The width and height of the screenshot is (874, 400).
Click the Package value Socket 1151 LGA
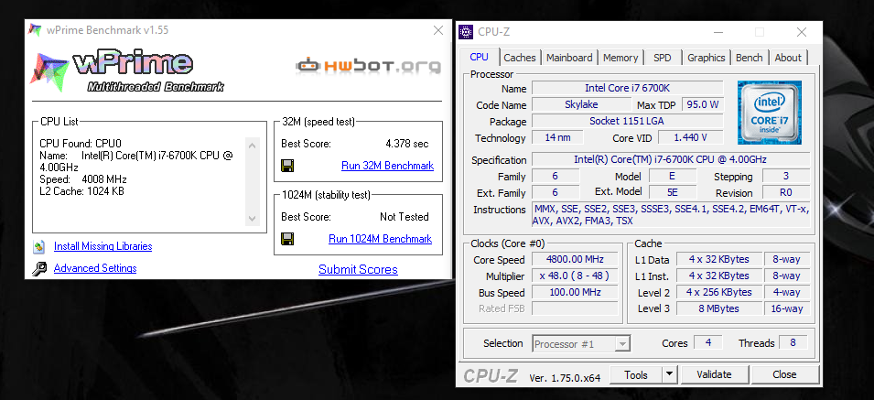point(627,122)
